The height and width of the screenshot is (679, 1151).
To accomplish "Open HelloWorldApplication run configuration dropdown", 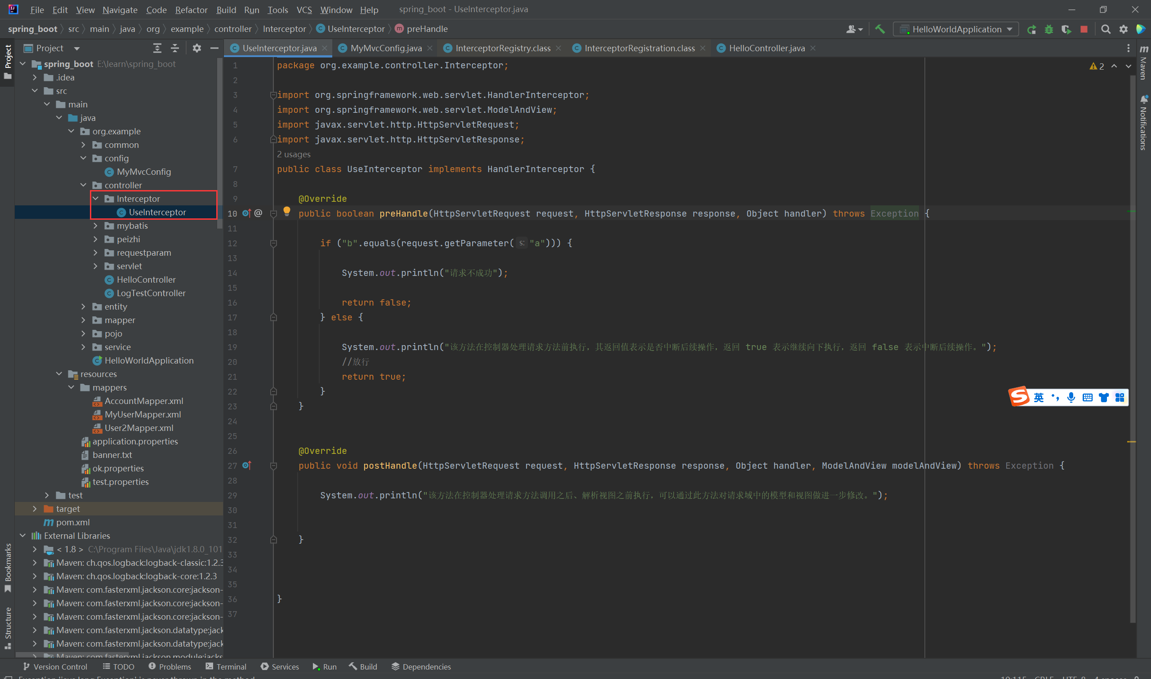I will [956, 29].
